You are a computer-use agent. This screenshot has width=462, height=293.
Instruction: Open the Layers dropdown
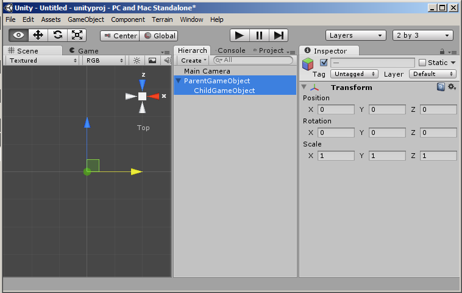click(356, 35)
